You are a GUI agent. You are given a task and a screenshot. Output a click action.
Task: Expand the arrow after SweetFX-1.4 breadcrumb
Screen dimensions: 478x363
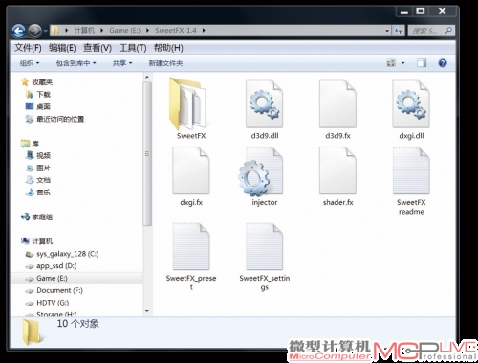[204, 31]
